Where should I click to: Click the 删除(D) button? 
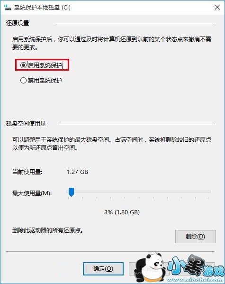pos(196,237)
